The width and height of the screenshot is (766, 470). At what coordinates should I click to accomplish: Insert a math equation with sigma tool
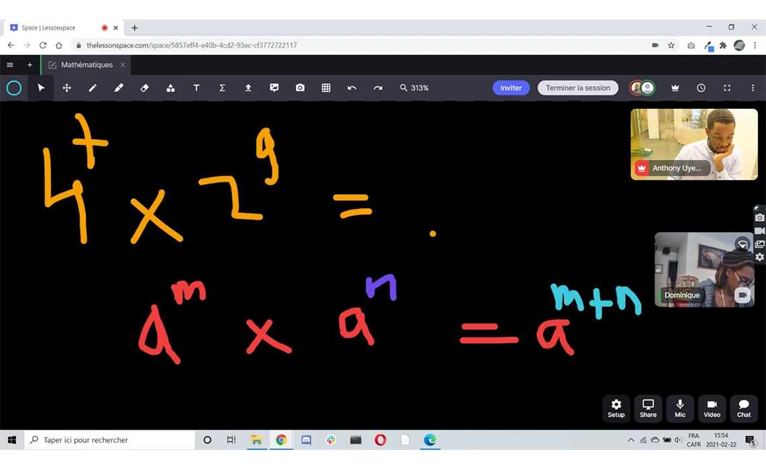[x=222, y=88]
